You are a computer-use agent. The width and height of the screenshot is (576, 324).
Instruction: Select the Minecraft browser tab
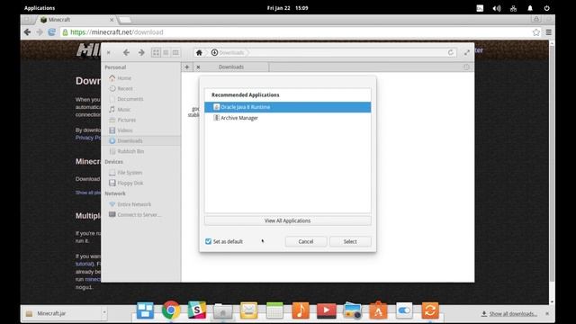pyautogui.click(x=76, y=20)
